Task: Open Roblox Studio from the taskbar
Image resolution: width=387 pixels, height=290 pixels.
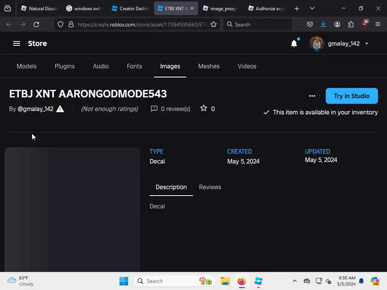Action: [x=259, y=281]
